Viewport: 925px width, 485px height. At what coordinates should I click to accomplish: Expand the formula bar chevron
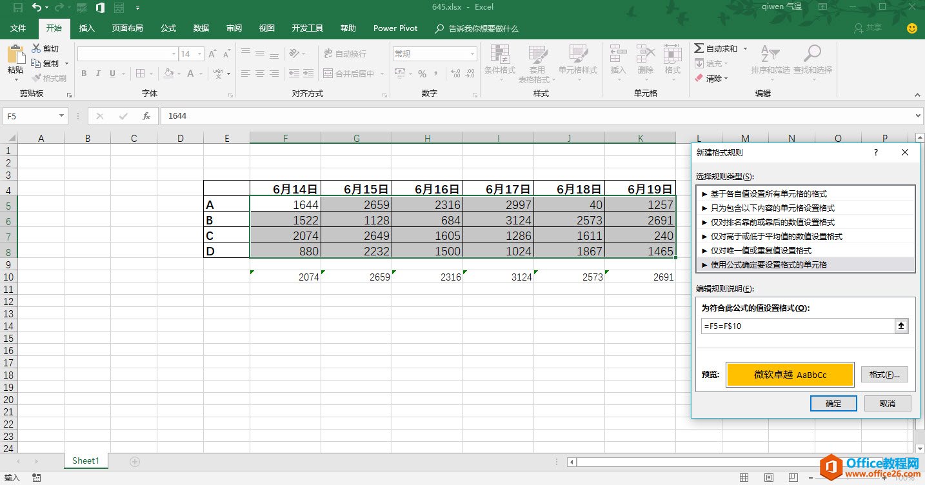tap(918, 116)
